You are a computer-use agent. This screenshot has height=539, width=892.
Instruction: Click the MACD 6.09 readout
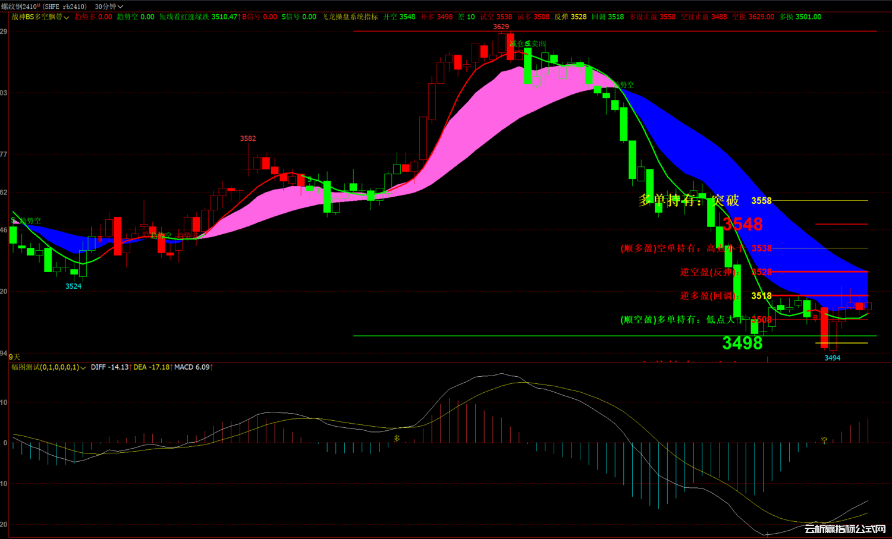coord(194,367)
